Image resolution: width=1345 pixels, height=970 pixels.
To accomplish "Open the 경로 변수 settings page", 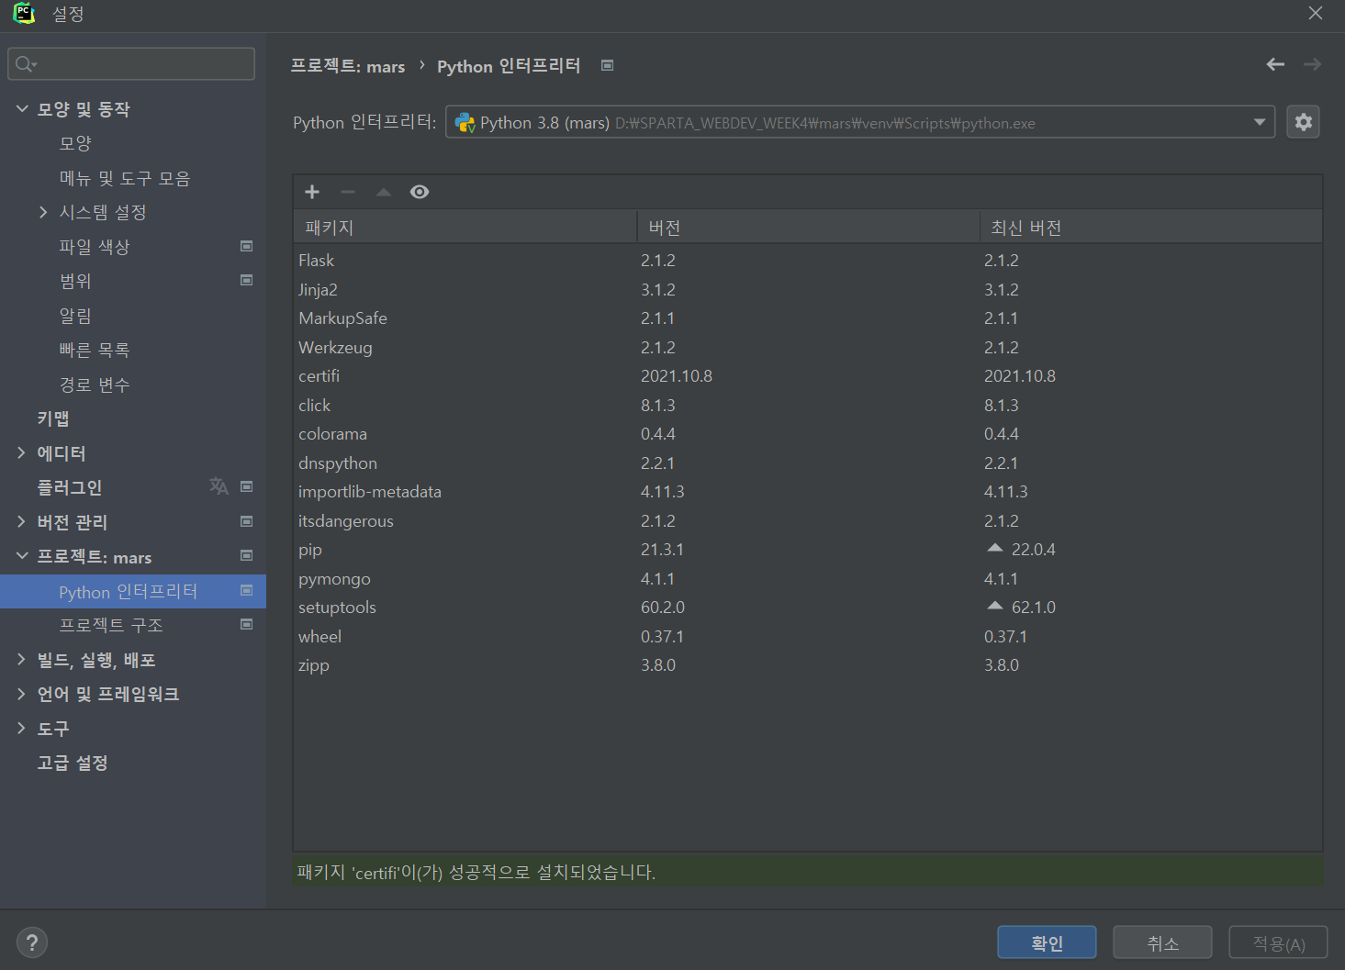I will pyautogui.click(x=95, y=385).
